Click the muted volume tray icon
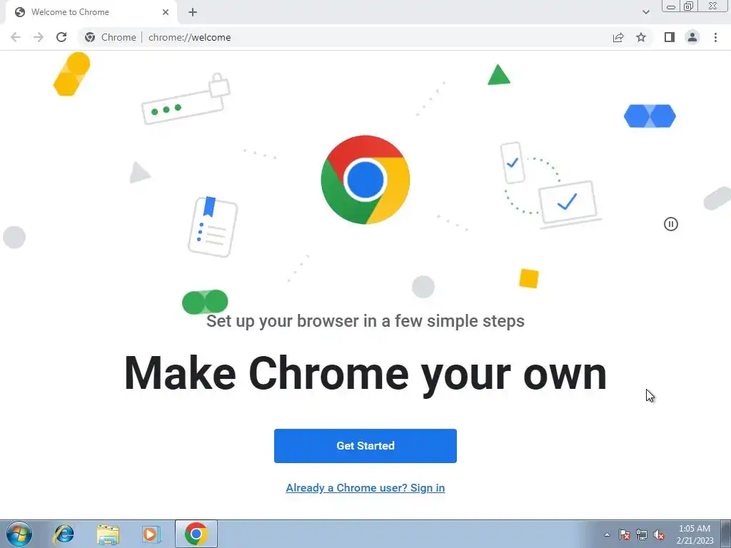Image resolution: width=731 pixels, height=548 pixels. [x=659, y=534]
